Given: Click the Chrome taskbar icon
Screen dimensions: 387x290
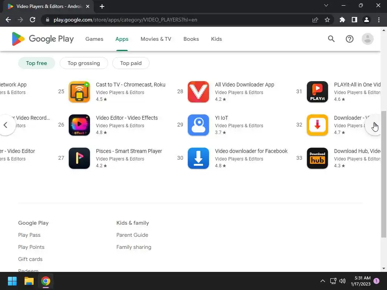Looking at the screenshot, I should pos(46,281).
